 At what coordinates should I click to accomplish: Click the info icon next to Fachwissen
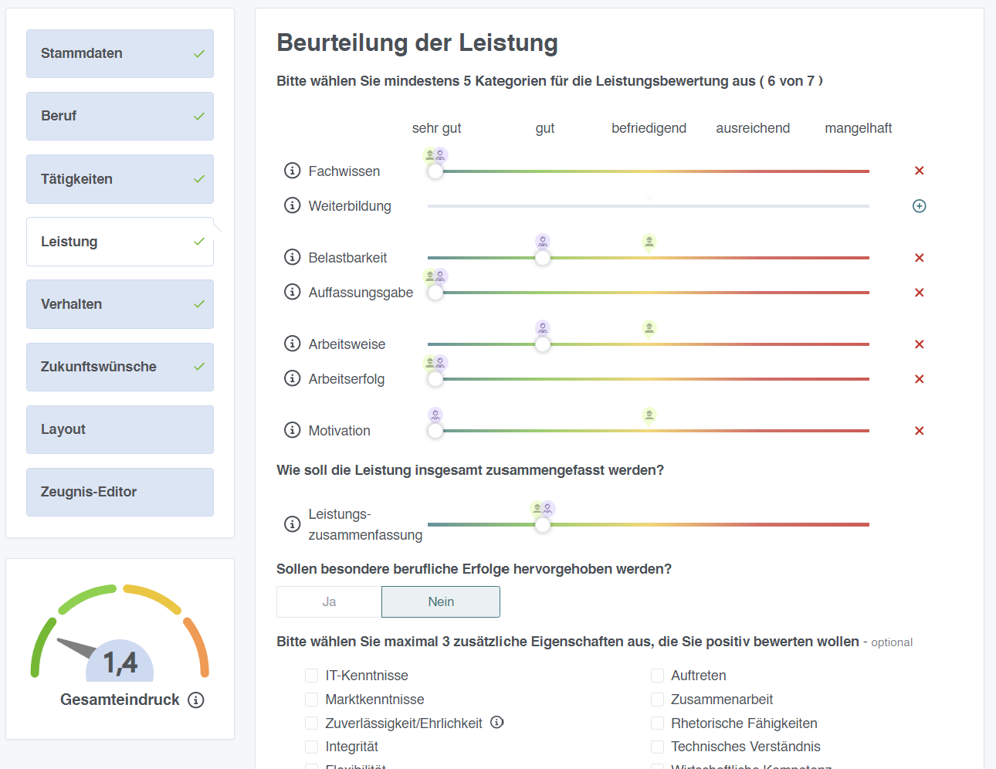click(x=292, y=171)
